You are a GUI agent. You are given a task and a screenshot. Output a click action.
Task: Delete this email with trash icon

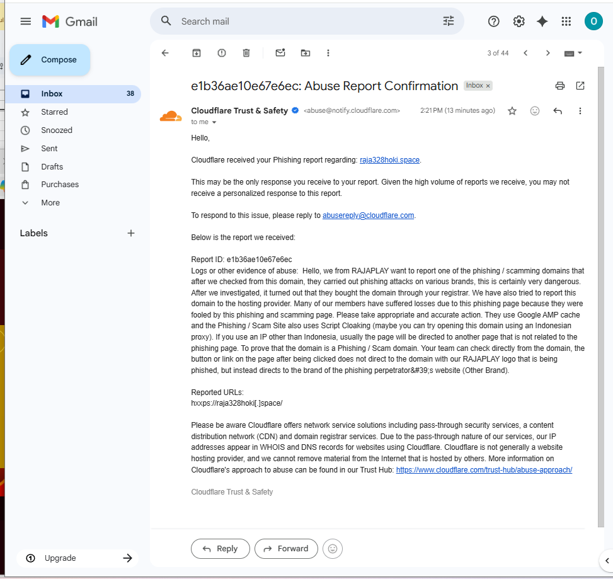[246, 53]
